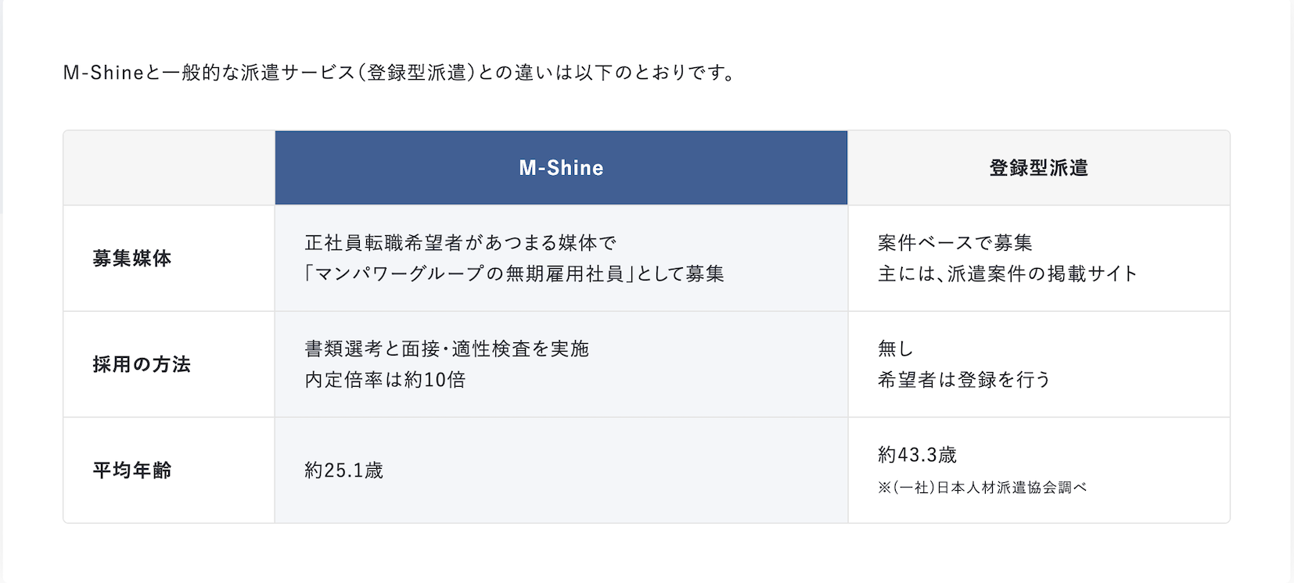Click the 内定倍率は約10倍 text

click(x=385, y=380)
